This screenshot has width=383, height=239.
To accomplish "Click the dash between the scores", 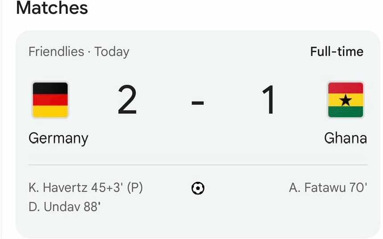I will pyautogui.click(x=198, y=103).
